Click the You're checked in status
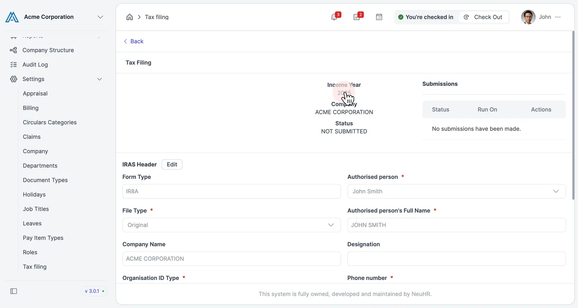 coord(425,17)
